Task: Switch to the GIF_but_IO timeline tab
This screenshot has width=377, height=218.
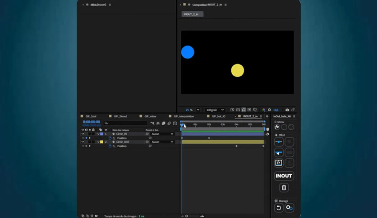Action: point(219,116)
